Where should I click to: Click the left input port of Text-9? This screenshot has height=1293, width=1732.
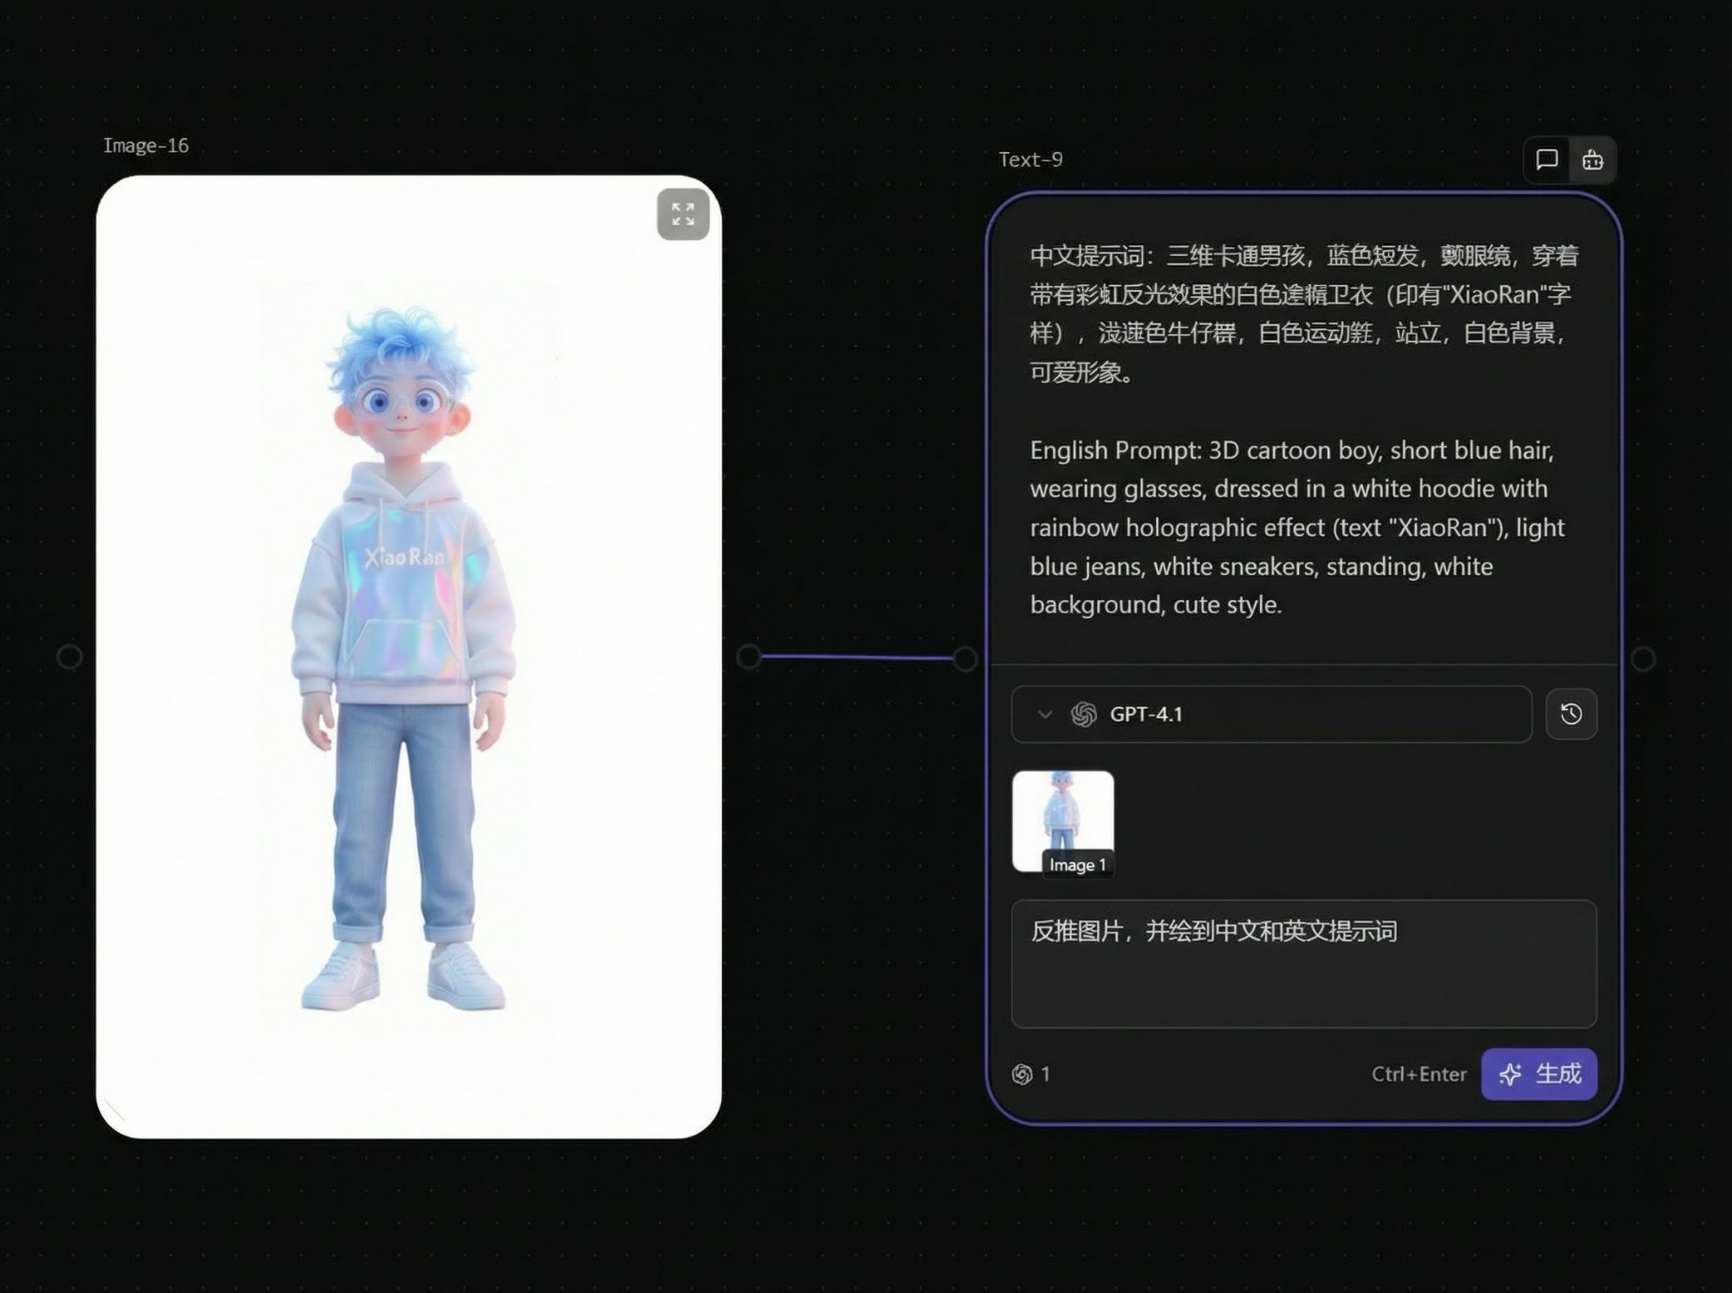(965, 658)
